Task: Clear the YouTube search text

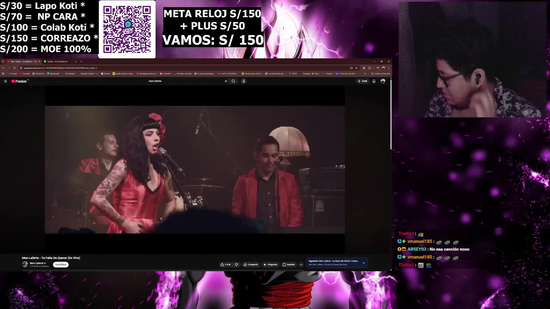Action: (226, 81)
